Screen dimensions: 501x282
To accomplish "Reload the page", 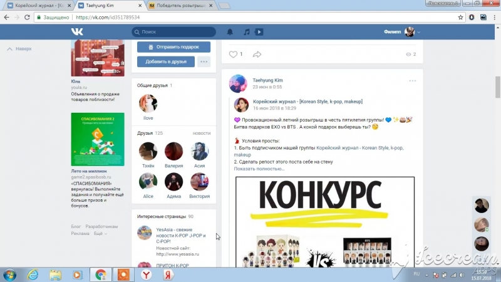I will 27,18.
